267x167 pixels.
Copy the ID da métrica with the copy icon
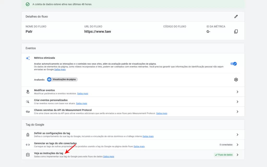pyautogui.click(x=236, y=32)
